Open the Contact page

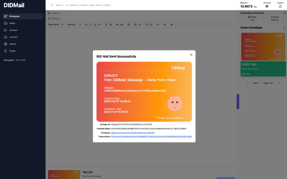[x=23, y=37]
